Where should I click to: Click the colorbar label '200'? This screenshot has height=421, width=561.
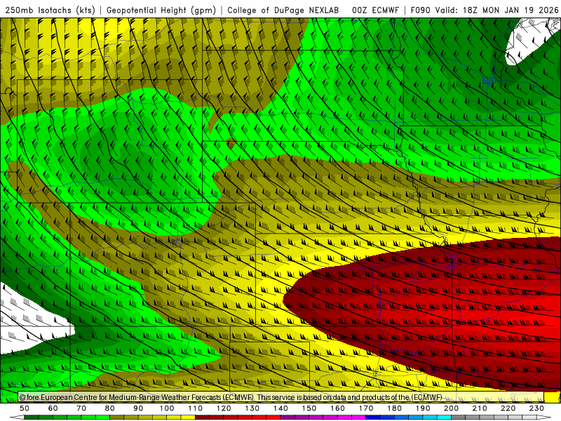pyautogui.click(x=451, y=408)
